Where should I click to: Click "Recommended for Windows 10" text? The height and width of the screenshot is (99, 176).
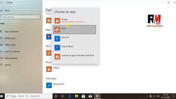pos(73,22)
